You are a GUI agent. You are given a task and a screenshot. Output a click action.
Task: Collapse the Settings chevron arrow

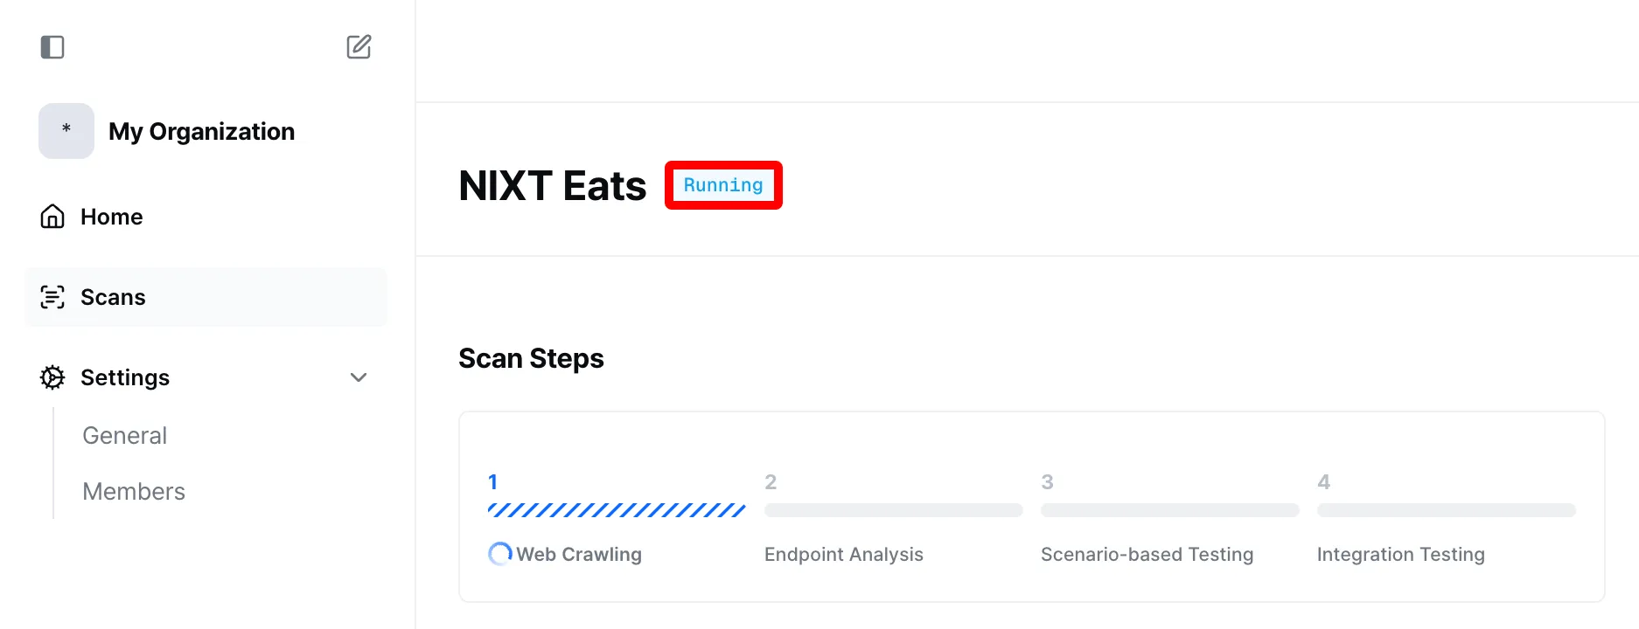click(359, 377)
